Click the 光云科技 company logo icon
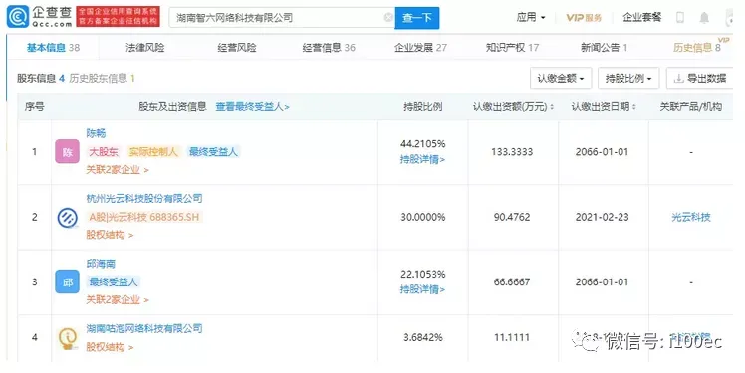Image resolution: width=745 pixels, height=373 pixels. pos(67,218)
